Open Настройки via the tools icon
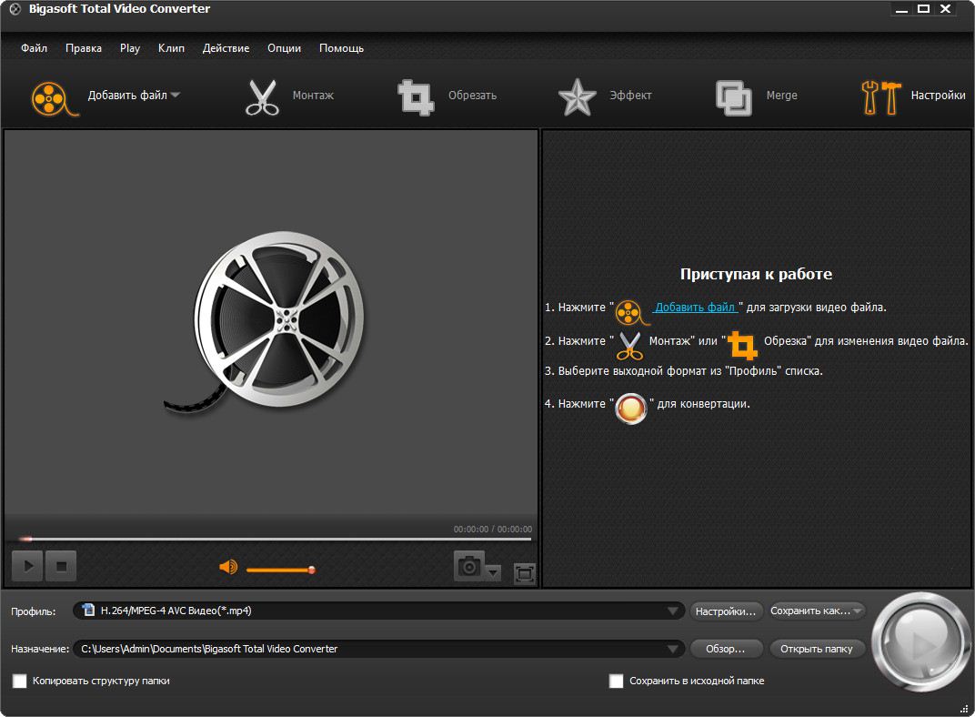Screen dimensions: 975x717 pyautogui.click(x=881, y=97)
